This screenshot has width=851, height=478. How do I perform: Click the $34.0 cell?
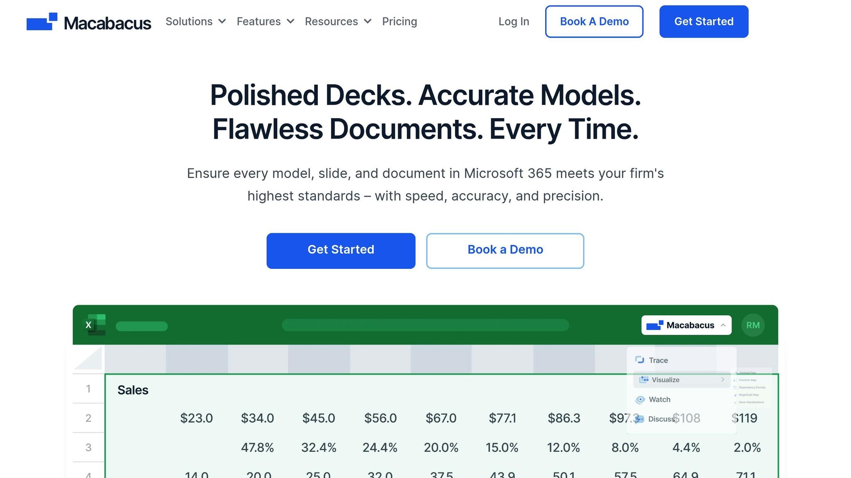pyautogui.click(x=258, y=418)
